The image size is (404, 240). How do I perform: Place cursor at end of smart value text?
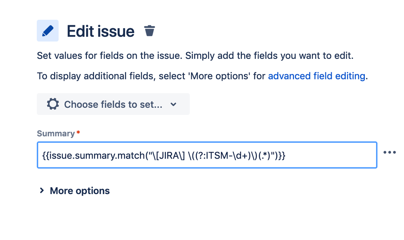click(286, 155)
